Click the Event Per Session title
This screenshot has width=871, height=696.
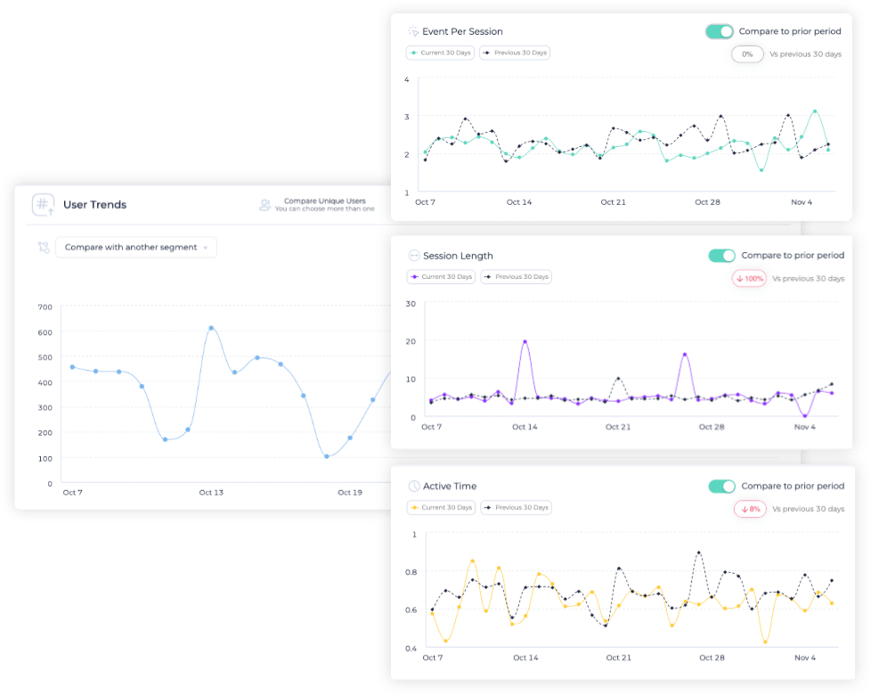[462, 31]
